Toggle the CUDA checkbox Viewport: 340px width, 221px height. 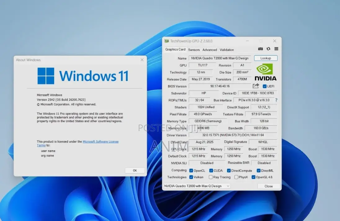click(x=211, y=171)
